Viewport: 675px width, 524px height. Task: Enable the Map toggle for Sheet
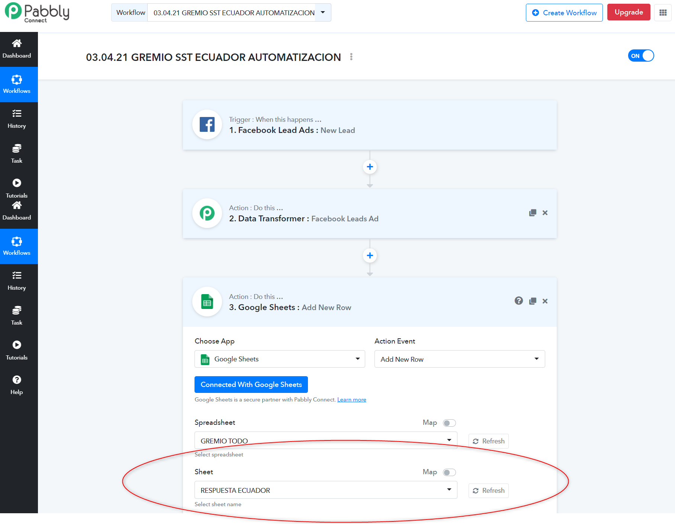(449, 472)
